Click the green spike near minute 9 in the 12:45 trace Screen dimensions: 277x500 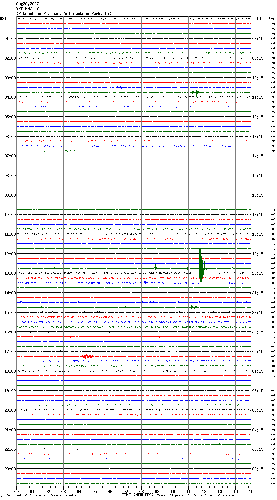[x=156, y=268]
